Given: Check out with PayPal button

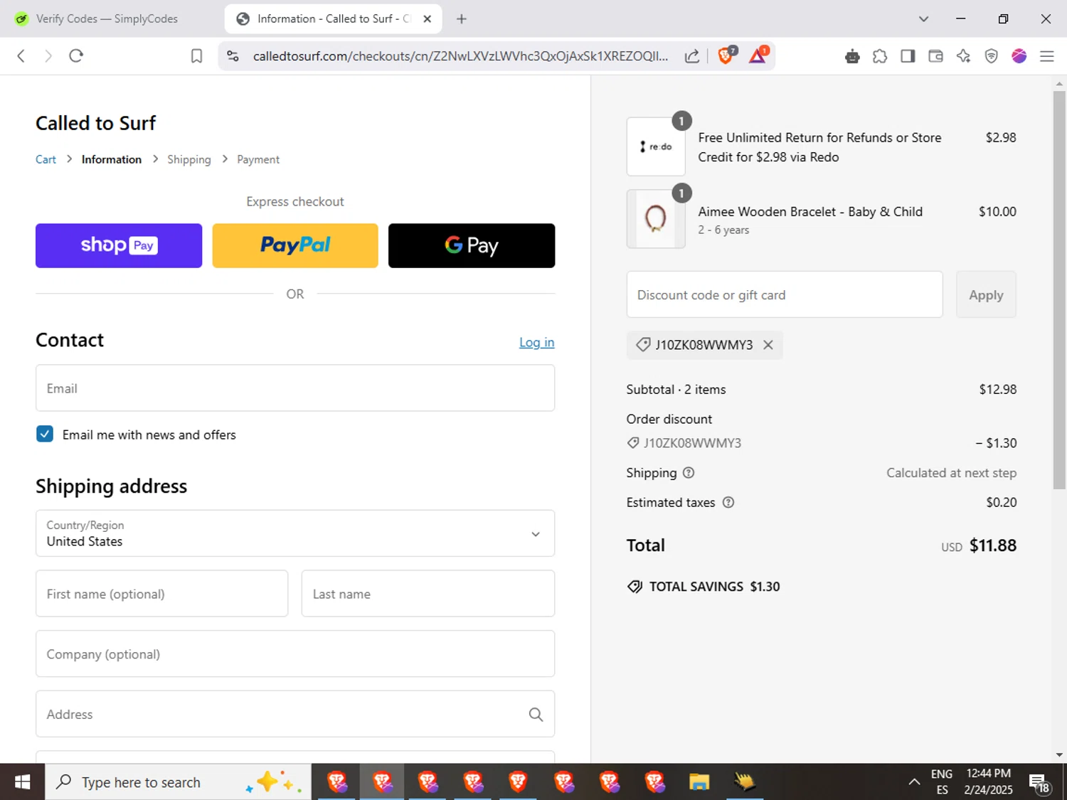Looking at the screenshot, I should coord(295,246).
